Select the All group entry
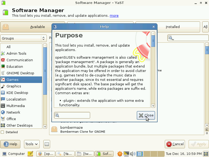Screen dimensions: 209x157 coord(21,47)
